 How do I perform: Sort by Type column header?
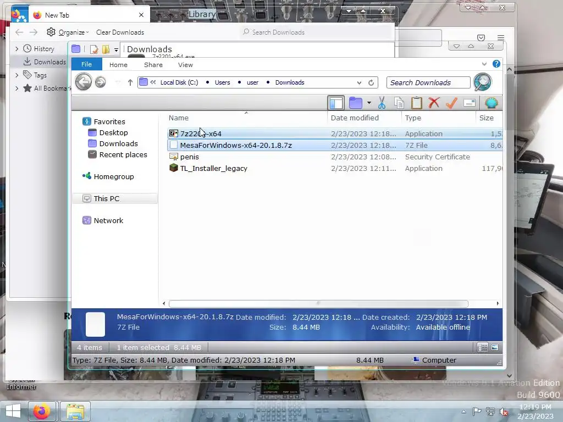point(413,118)
